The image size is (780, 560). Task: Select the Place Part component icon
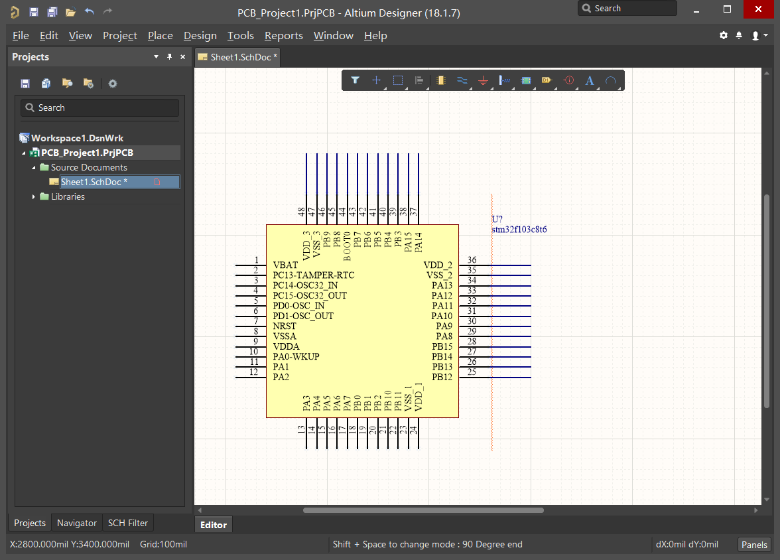coord(440,80)
